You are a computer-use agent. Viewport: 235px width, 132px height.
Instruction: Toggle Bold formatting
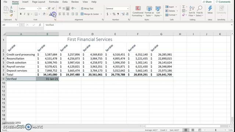pos(21,14)
